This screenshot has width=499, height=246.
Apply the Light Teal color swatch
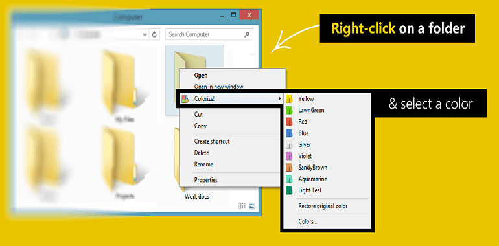[x=289, y=190]
